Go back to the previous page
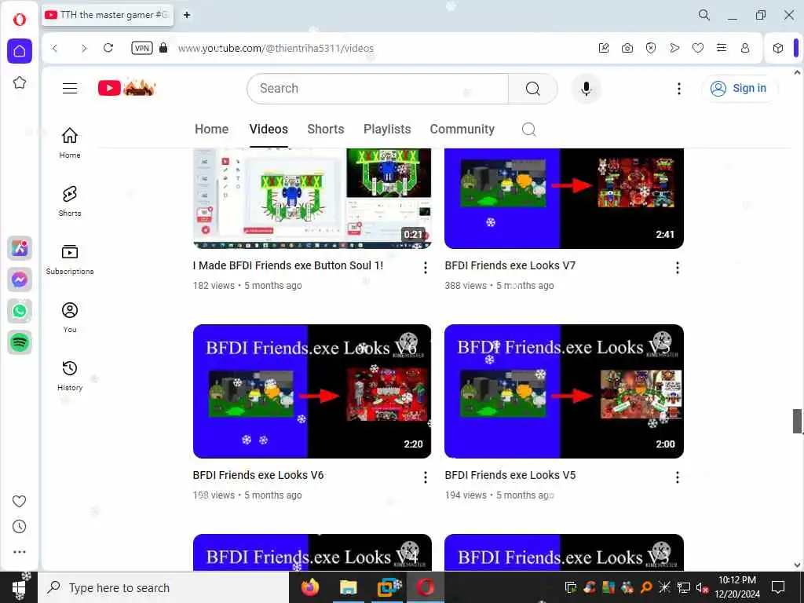804x603 pixels. (x=55, y=48)
